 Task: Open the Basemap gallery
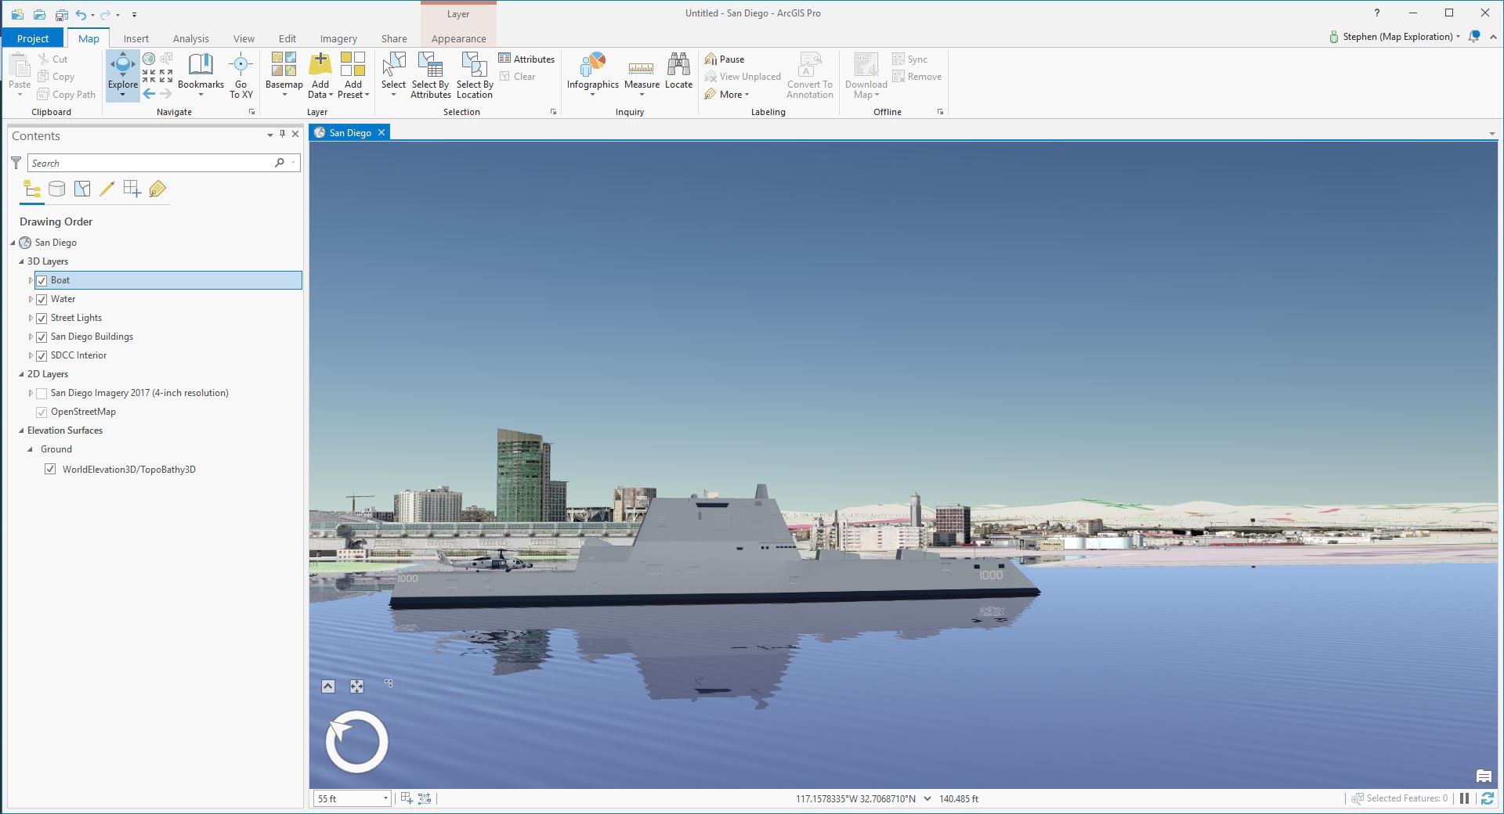[284, 75]
